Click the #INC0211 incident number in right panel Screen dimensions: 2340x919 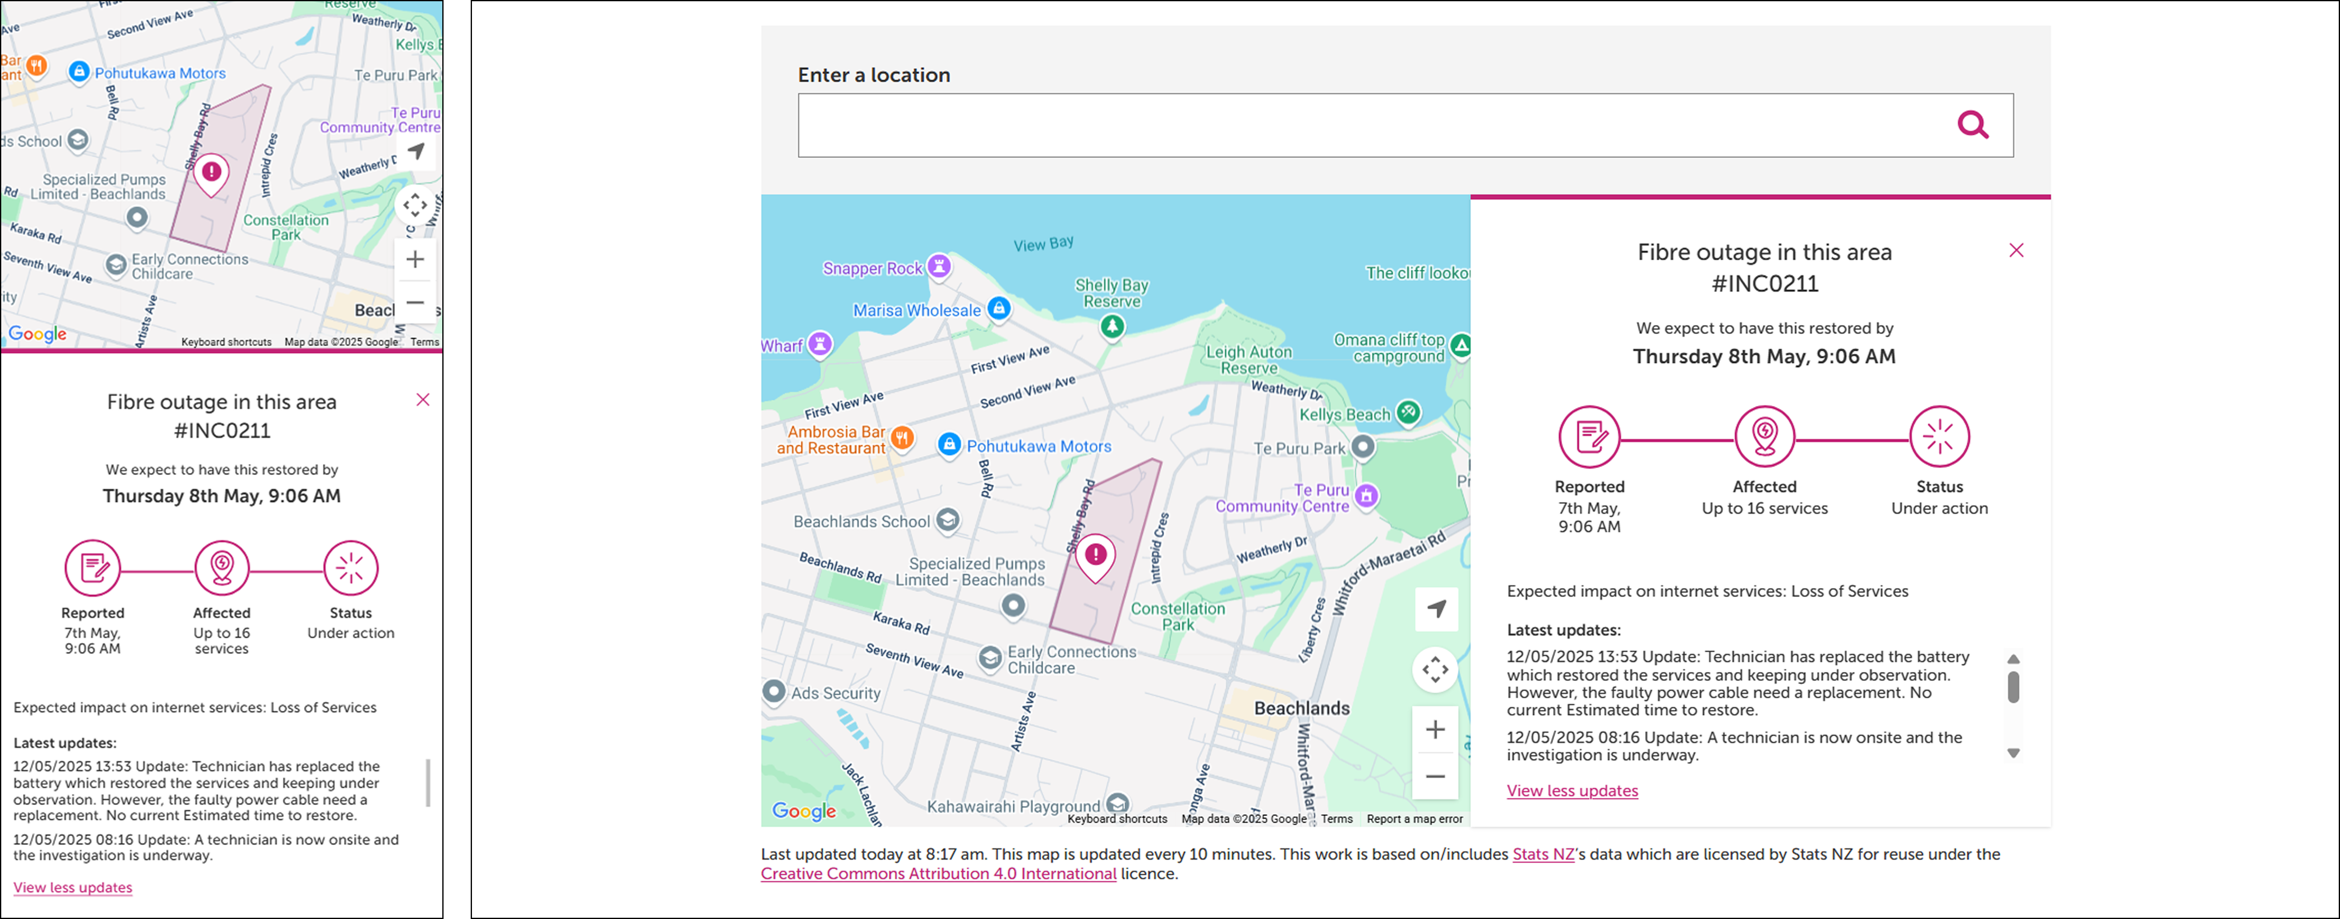point(1764,284)
